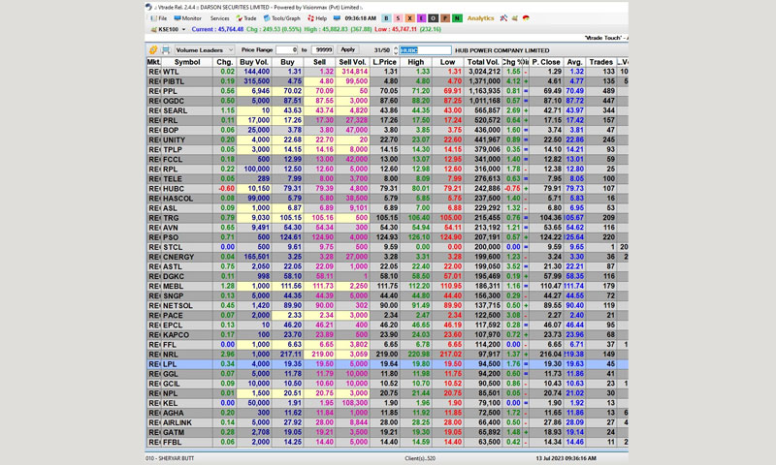
Task: Click the Vtrade application icon in title bar
Action: click(x=149, y=7)
